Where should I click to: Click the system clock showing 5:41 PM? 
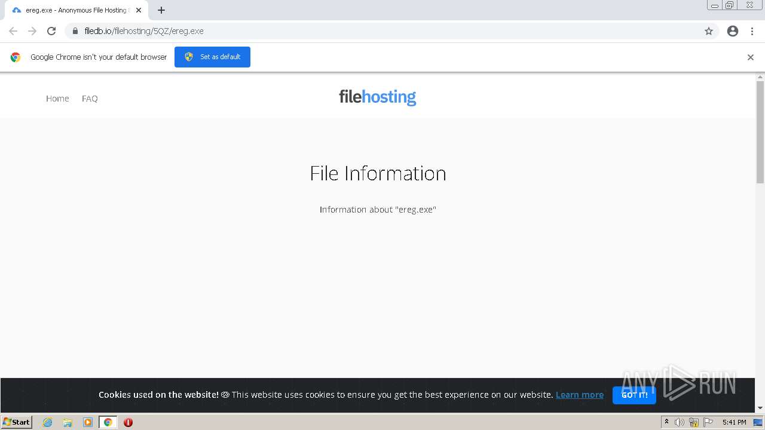click(x=734, y=422)
